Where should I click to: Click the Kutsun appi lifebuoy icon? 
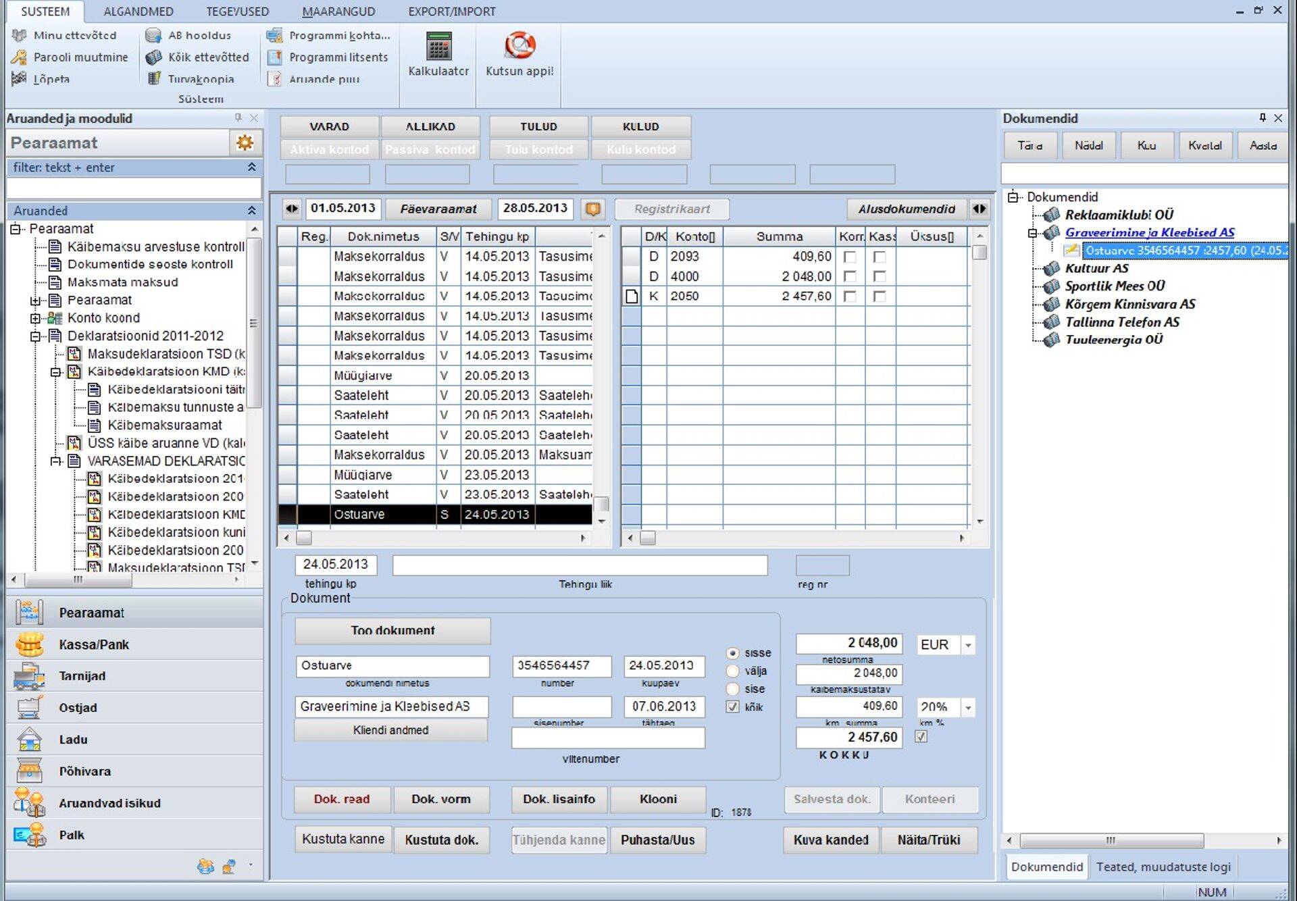[x=519, y=45]
